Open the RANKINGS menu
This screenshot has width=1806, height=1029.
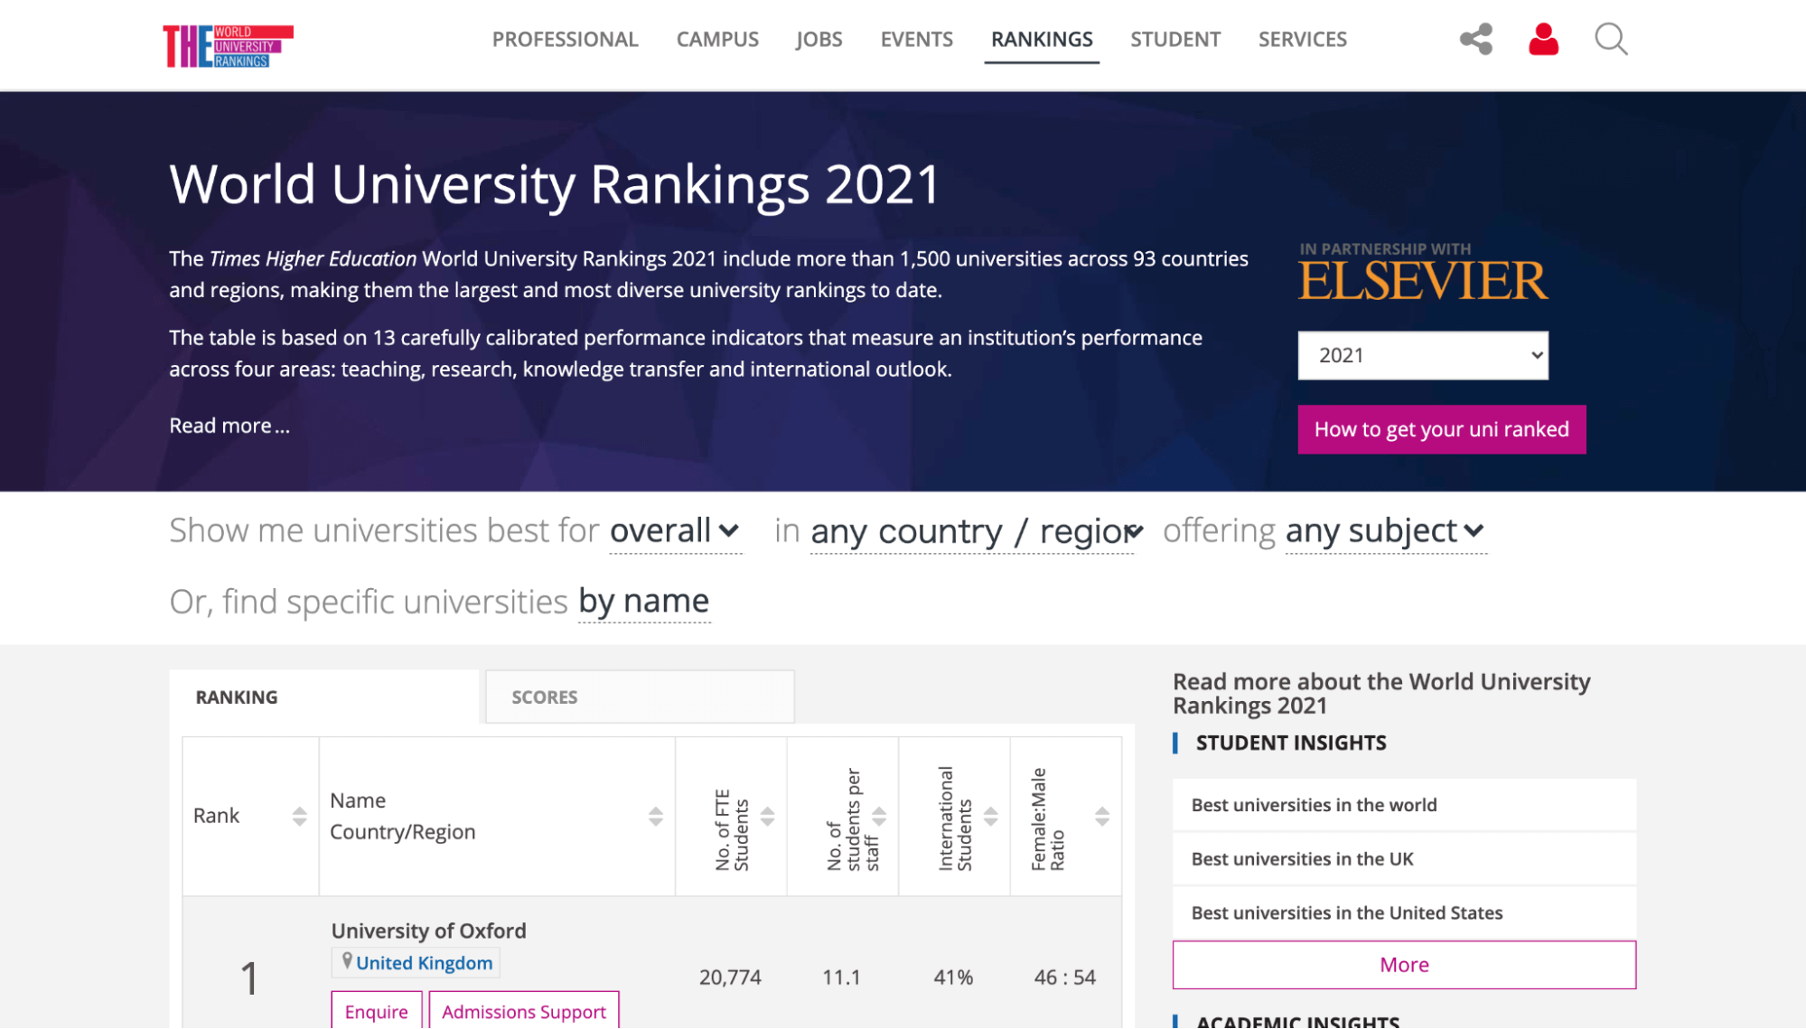click(1042, 39)
